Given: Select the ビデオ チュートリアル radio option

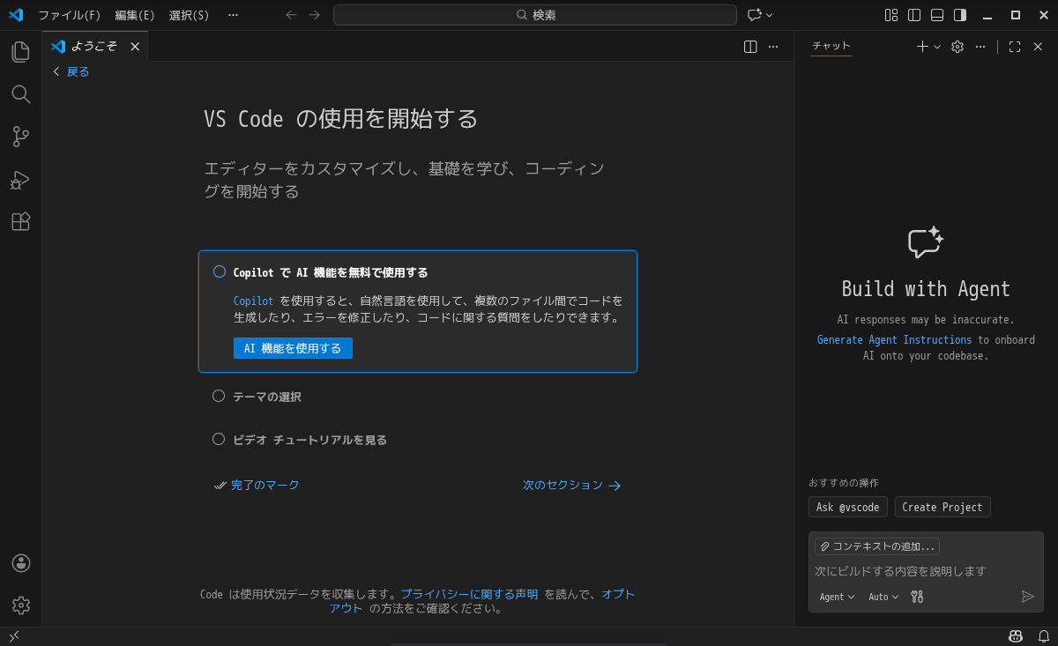Looking at the screenshot, I should 219,438.
